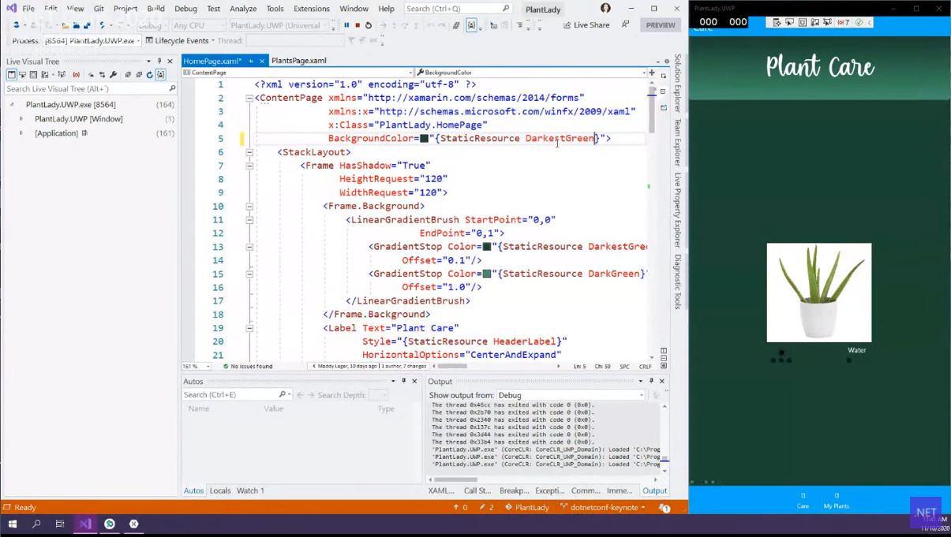Click the Visual Studio taskbar icon
This screenshot has height=537, width=951.
[x=85, y=524]
